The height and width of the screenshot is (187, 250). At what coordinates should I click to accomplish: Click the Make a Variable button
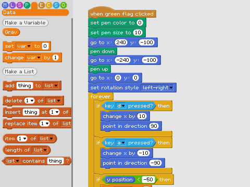click(26, 23)
